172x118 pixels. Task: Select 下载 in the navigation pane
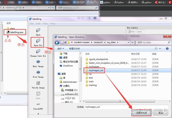(x=64, y=54)
